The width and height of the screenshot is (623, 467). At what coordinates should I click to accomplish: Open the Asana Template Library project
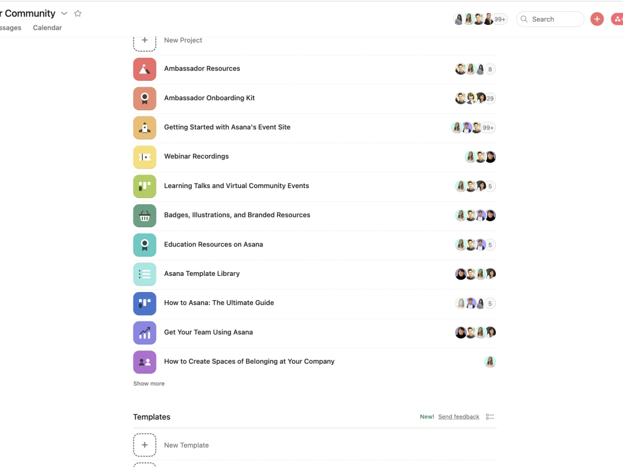coord(202,273)
